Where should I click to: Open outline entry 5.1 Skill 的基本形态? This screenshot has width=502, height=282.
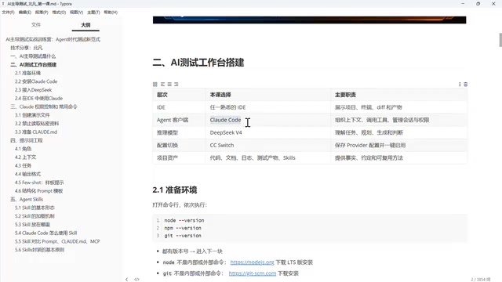tap(35, 208)
